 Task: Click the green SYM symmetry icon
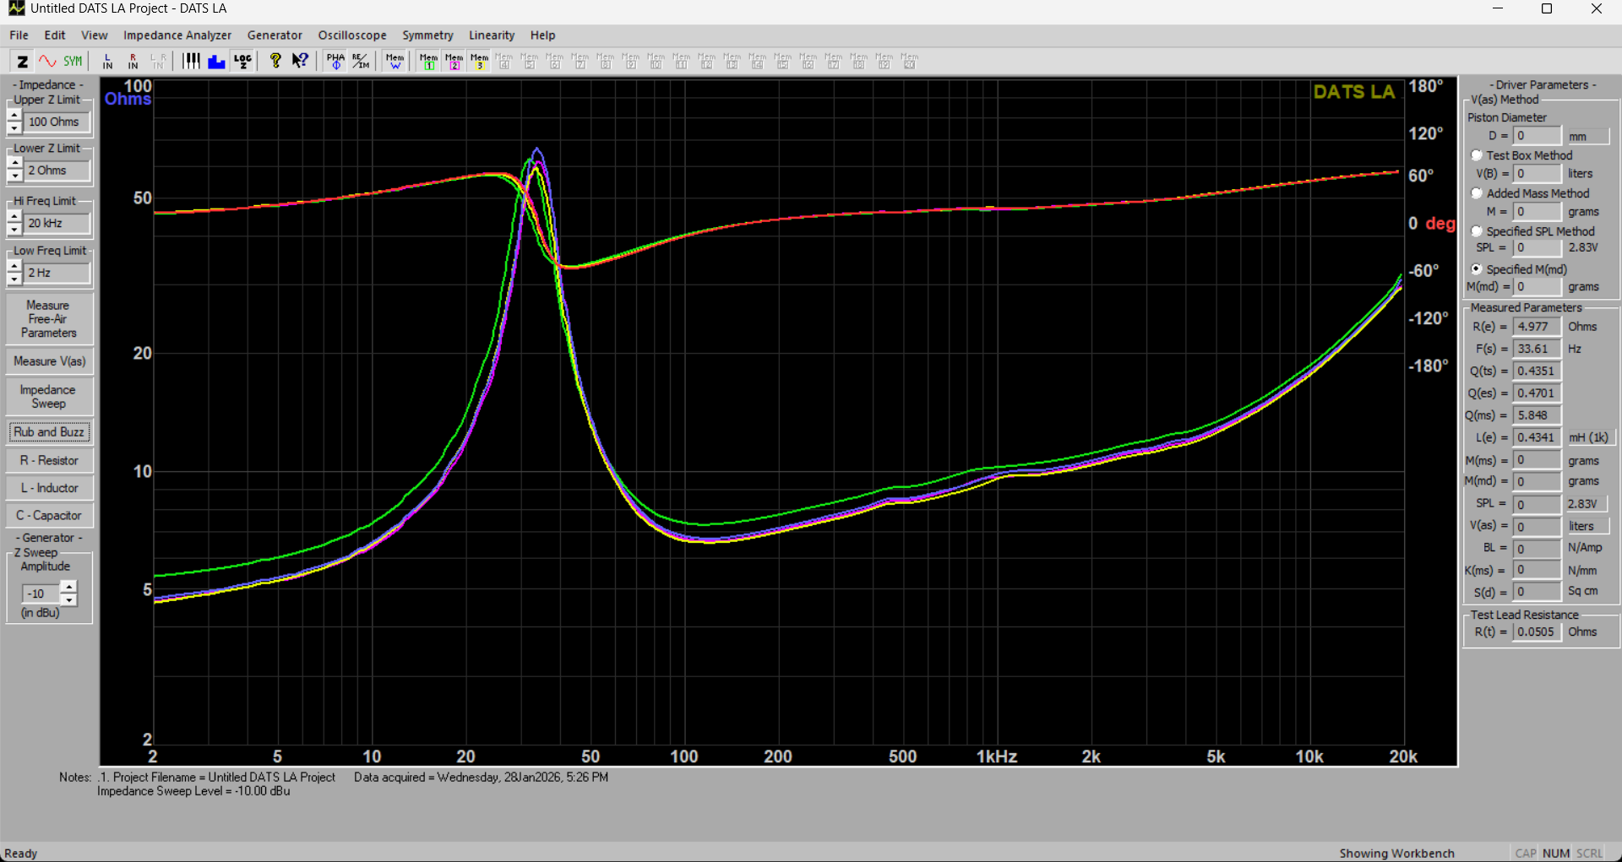coord(73,61)
